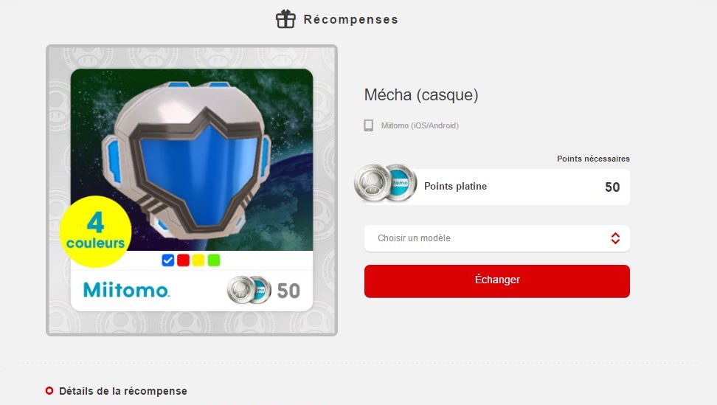Click the mobile device icon beside Miitomo (iOS/Android)

[x=369, y=125]
